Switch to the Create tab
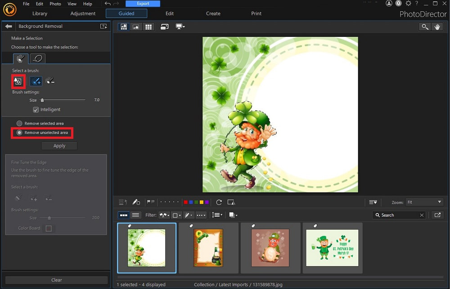Image resolution: width=450 pixels, height=289 pixels. (x=213, y=13)
